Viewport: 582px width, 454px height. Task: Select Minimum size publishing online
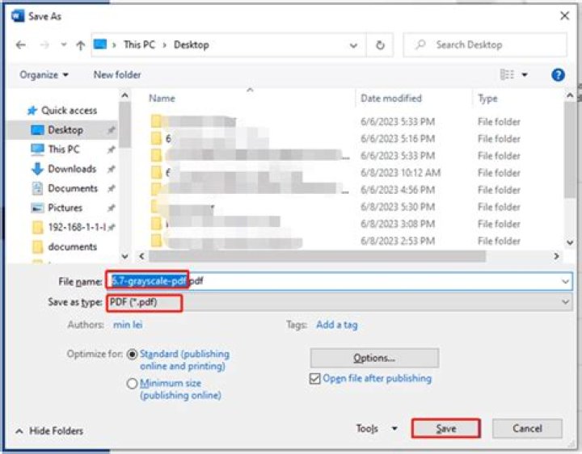pyautogui.click(x=132, y=384)
